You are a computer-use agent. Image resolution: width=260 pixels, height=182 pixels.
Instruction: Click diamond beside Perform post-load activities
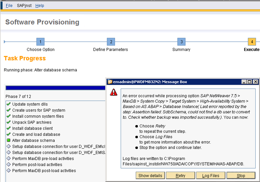click(x=9, y=164)
